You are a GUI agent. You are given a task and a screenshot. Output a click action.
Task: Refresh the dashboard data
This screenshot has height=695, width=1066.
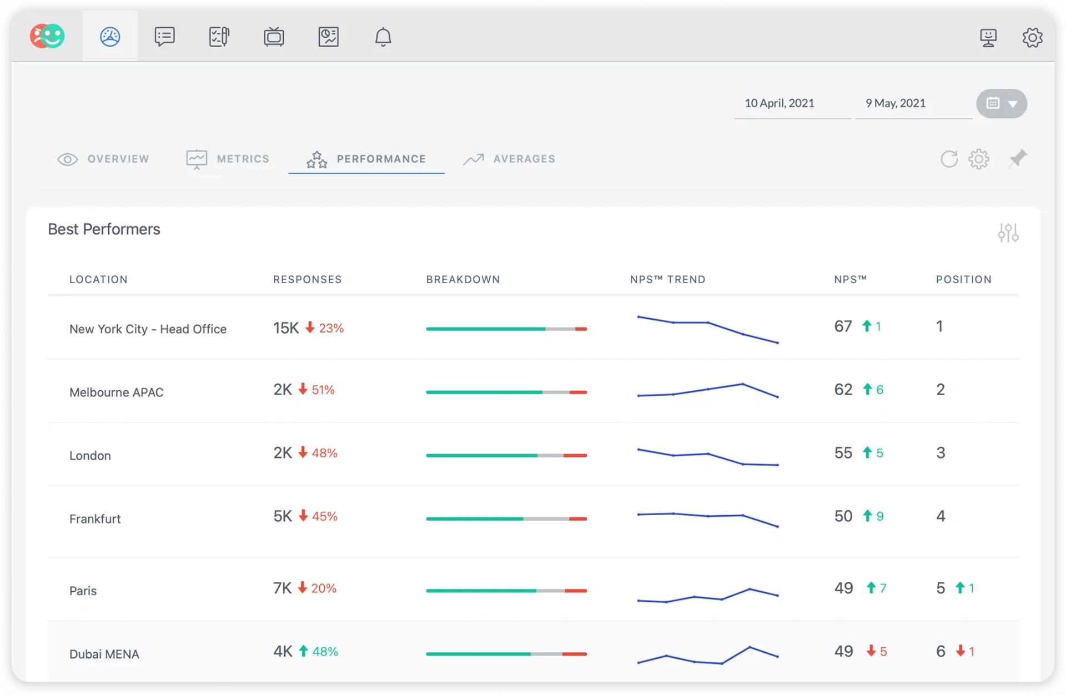[949, 159]
